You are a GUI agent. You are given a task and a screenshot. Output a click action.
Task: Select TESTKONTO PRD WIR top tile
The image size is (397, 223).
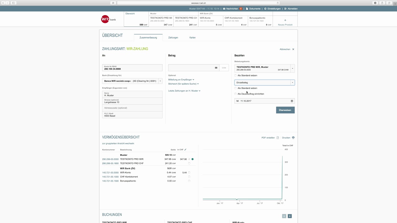point(161,21)
